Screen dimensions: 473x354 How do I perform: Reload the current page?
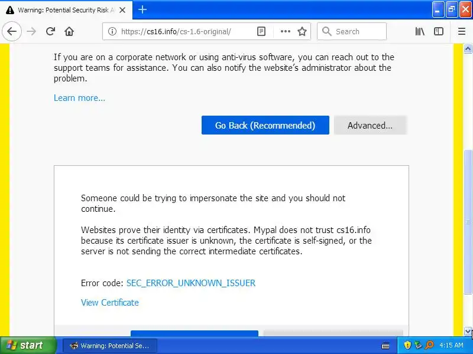(50, 31)
